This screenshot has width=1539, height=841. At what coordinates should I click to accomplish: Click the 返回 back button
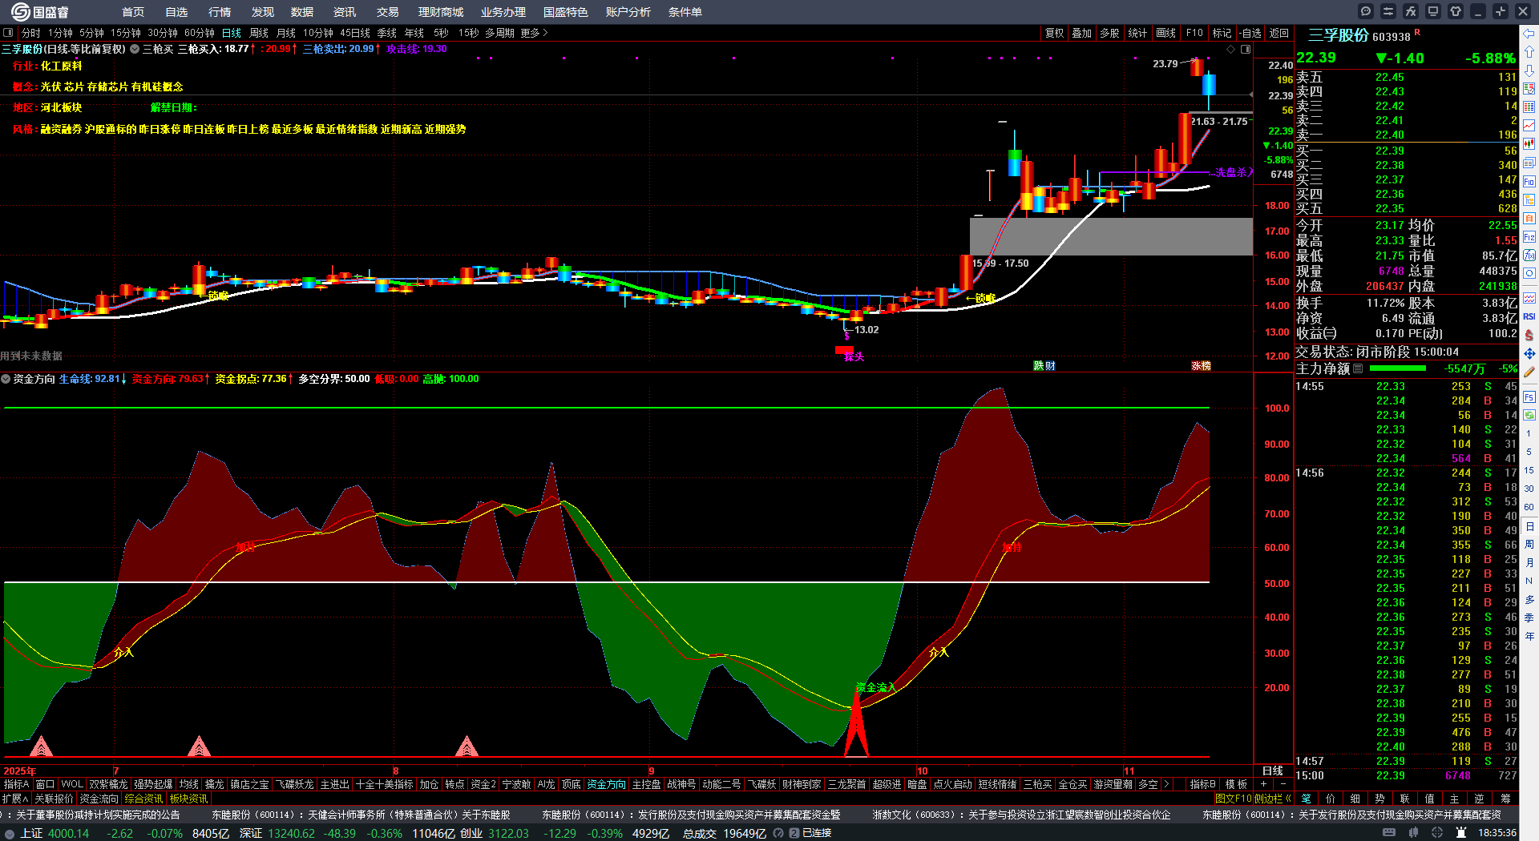pyautogui.click(x=1279, y=33)
